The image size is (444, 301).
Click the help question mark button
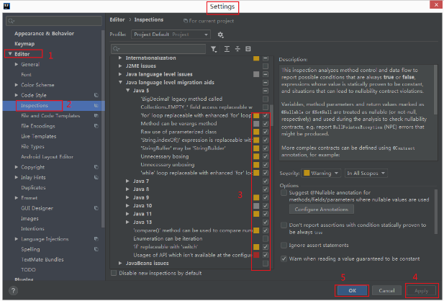(13, 290)
